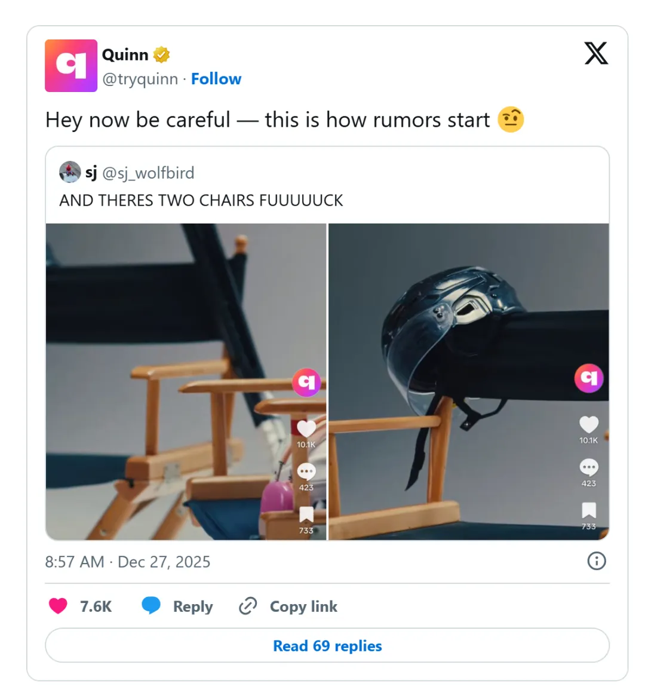Open the left director chair image
The image size is (645, 689).
pyautogui.click(x=186, y=382)
